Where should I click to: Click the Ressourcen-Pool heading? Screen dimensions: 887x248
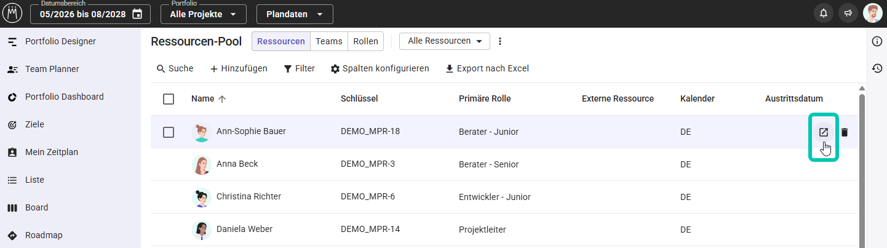coord(196,41)
